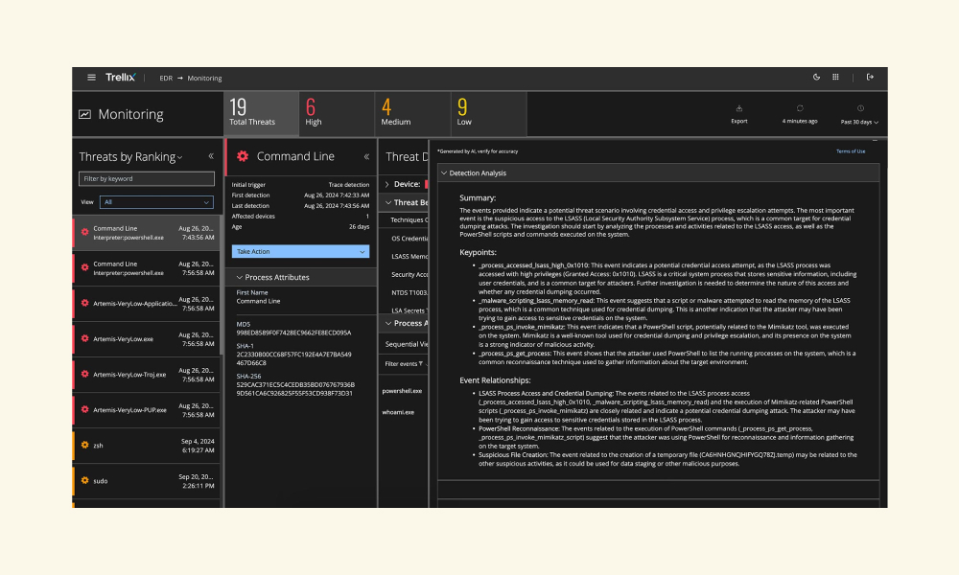The height and width of the screenshot is (575, 959).
Task: Toggle dark mode moon icon
Action: tap(816, 77)
